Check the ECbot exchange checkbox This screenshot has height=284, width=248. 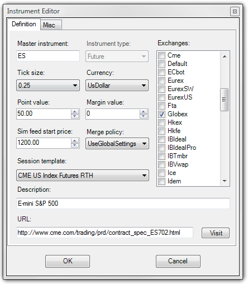click(x=161, y=72)
